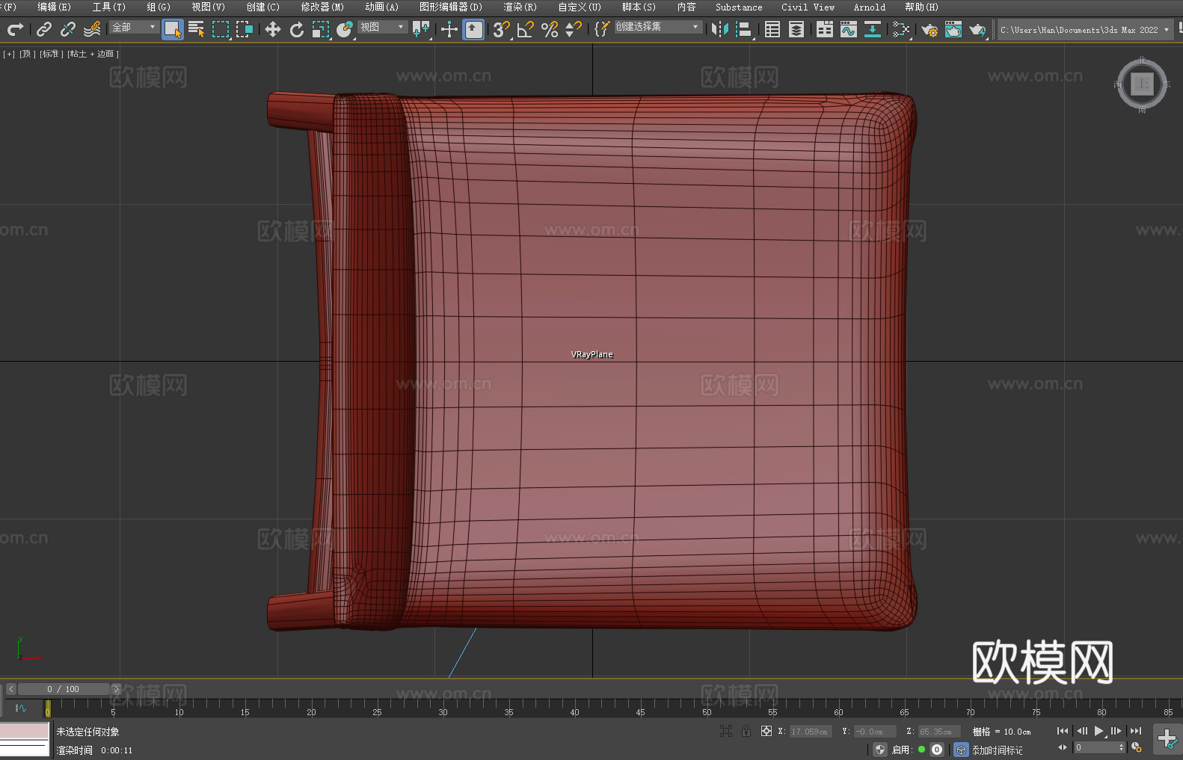This screenshot has width=1183, height=760.
Task: Open Rendered Frame Window icon
Action: point(953,29)
